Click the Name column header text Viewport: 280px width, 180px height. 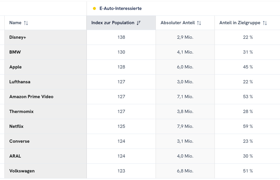(x=15, y=23)
